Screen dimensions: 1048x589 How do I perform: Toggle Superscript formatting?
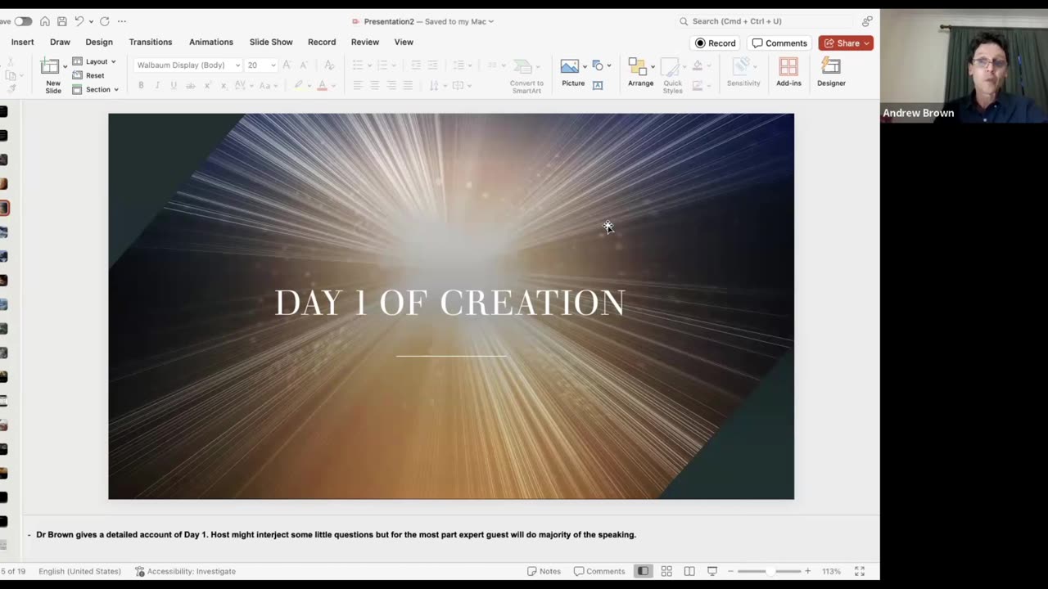(207, 85)
